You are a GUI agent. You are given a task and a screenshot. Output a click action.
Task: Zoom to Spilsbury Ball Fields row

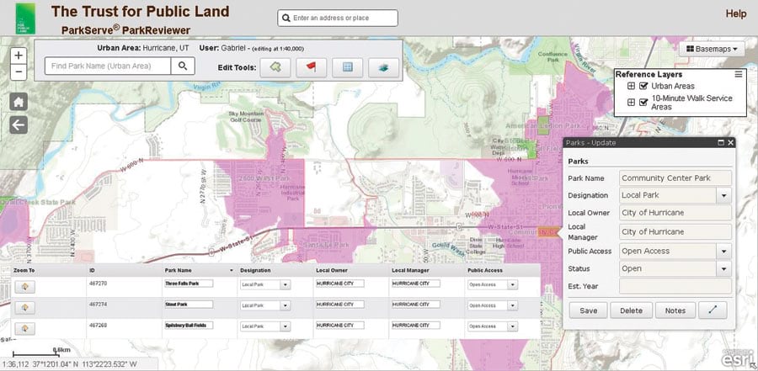[x=24, y=328]
